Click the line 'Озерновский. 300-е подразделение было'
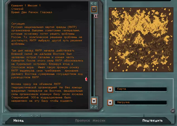Image resolution: width=177 pixels, height=126 pixels. point(41,98)
